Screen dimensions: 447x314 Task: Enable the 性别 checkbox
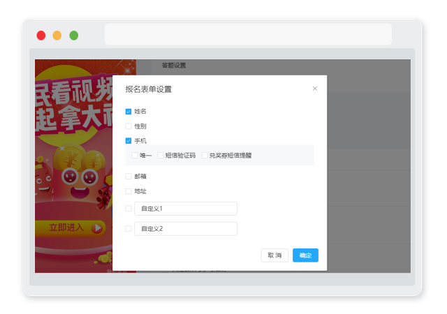pyautogui.click(x=129, y=126)
